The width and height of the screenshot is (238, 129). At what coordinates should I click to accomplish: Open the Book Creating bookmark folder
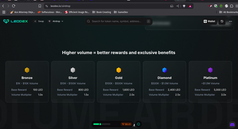[x=102, y=12]
